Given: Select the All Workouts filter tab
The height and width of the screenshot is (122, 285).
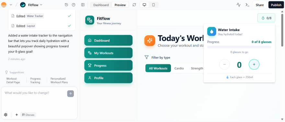Looking at the screenshot, I should pyautogui.click(x=158, y=68).
